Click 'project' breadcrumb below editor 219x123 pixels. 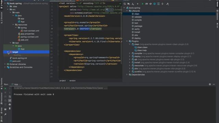pos(63,81)
